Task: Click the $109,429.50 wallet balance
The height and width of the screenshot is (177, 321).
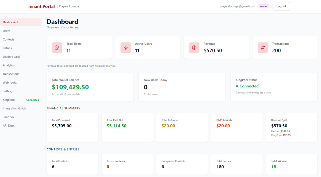Action: 70,87
